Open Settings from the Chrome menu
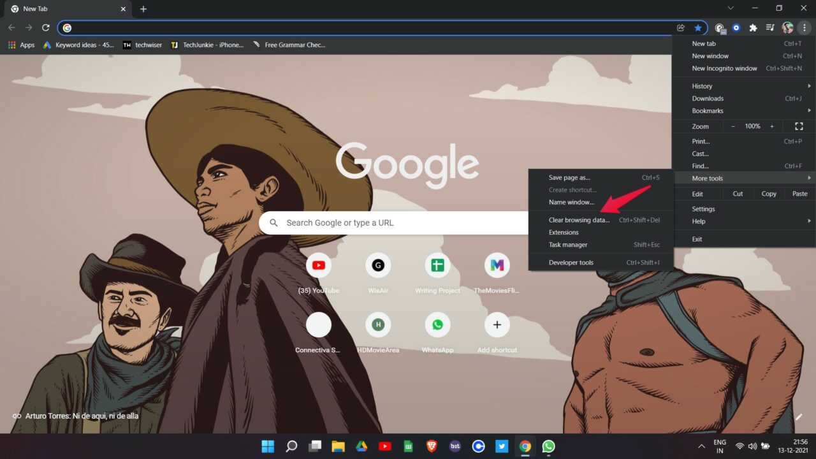The height and width of the screenshot is (459, 816). (743, 209)
